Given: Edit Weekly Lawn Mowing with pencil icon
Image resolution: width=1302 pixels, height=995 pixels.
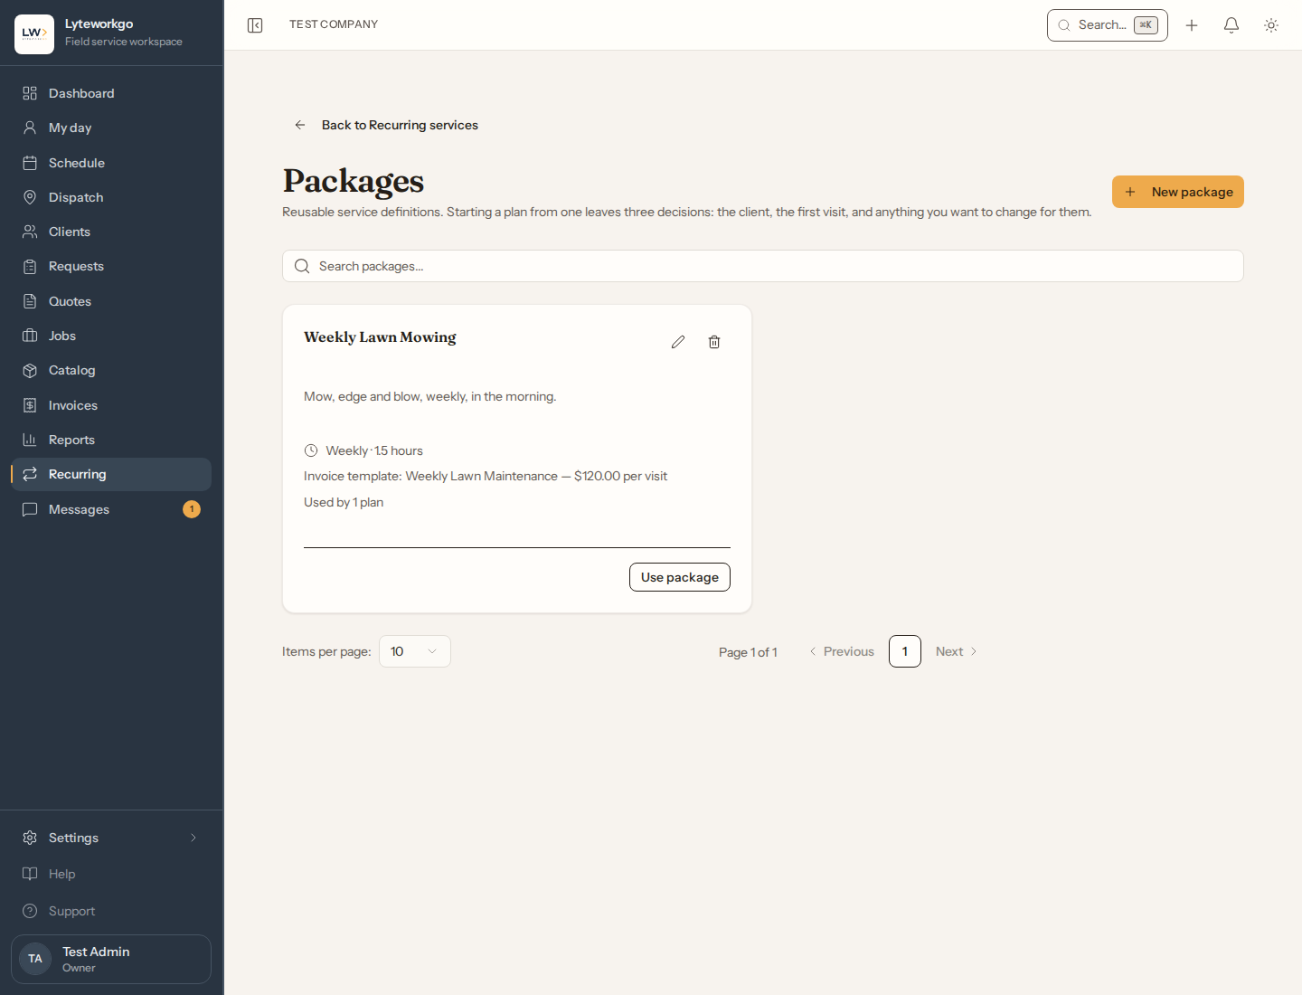Looking at the screenshot, I should pos(678,342).
